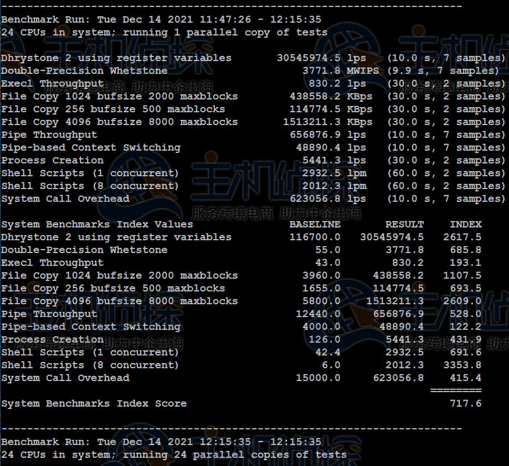Click the 11:47:26 benchmark run timestamp line
This screenshot has height=466, width=509.
click(161, 19)
